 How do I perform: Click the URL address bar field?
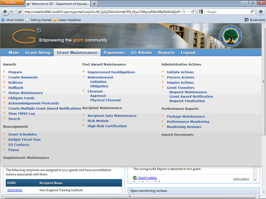[102, 12]
